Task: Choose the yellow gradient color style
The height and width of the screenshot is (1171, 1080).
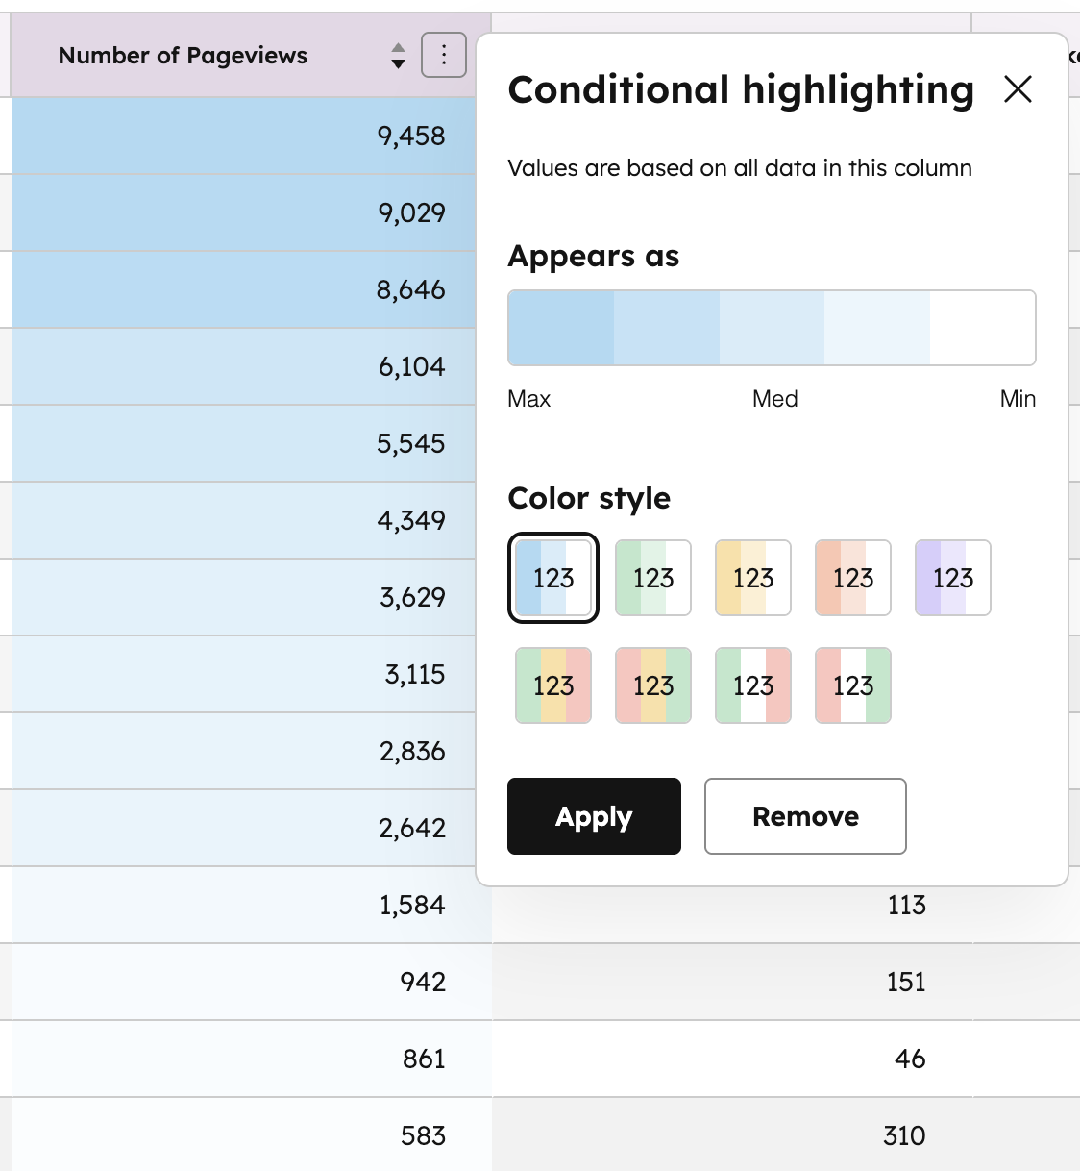Action: (x=753, y=578)
